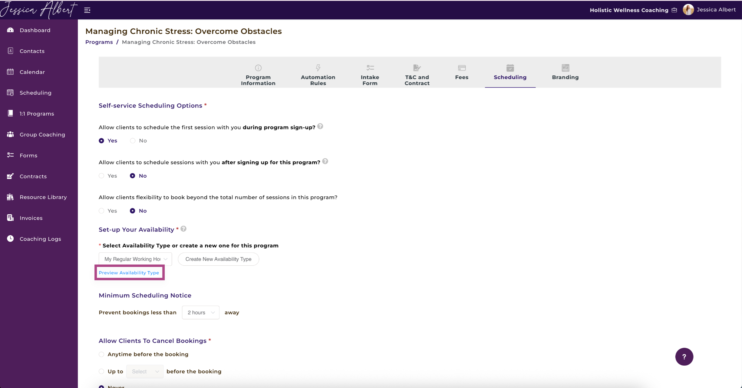Choose Anytime before the booking cancel option

tap(101, 354)
